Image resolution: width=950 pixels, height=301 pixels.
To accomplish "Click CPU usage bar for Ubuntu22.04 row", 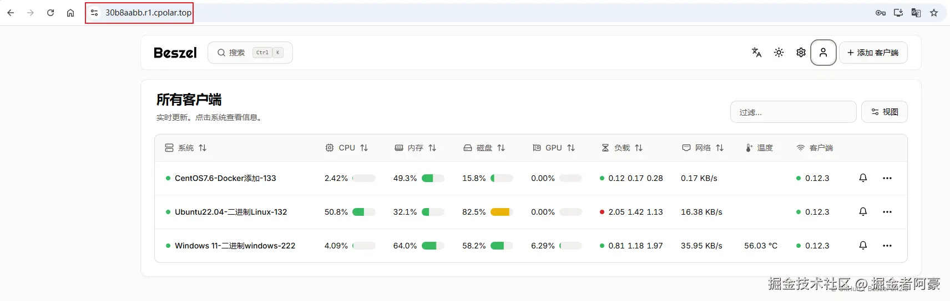I will coord(364,212).
